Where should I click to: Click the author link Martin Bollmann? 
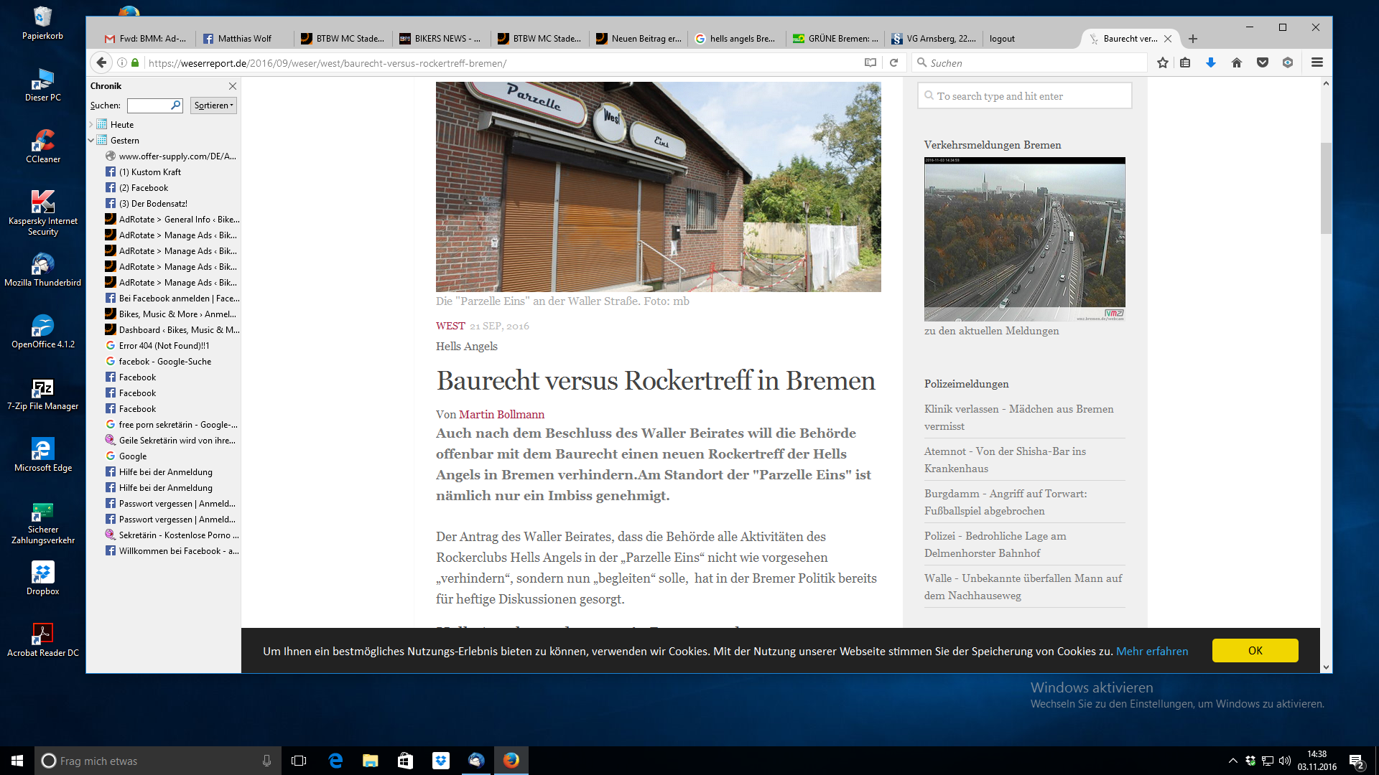point(501,415)
